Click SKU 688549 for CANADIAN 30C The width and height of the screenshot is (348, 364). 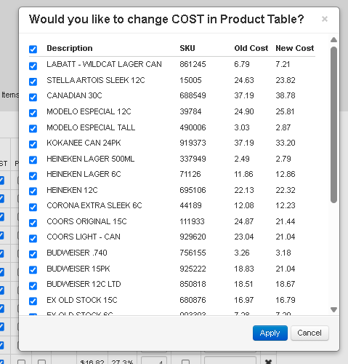[x=193, y=95]
